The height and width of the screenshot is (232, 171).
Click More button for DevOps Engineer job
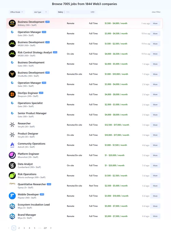155,95
